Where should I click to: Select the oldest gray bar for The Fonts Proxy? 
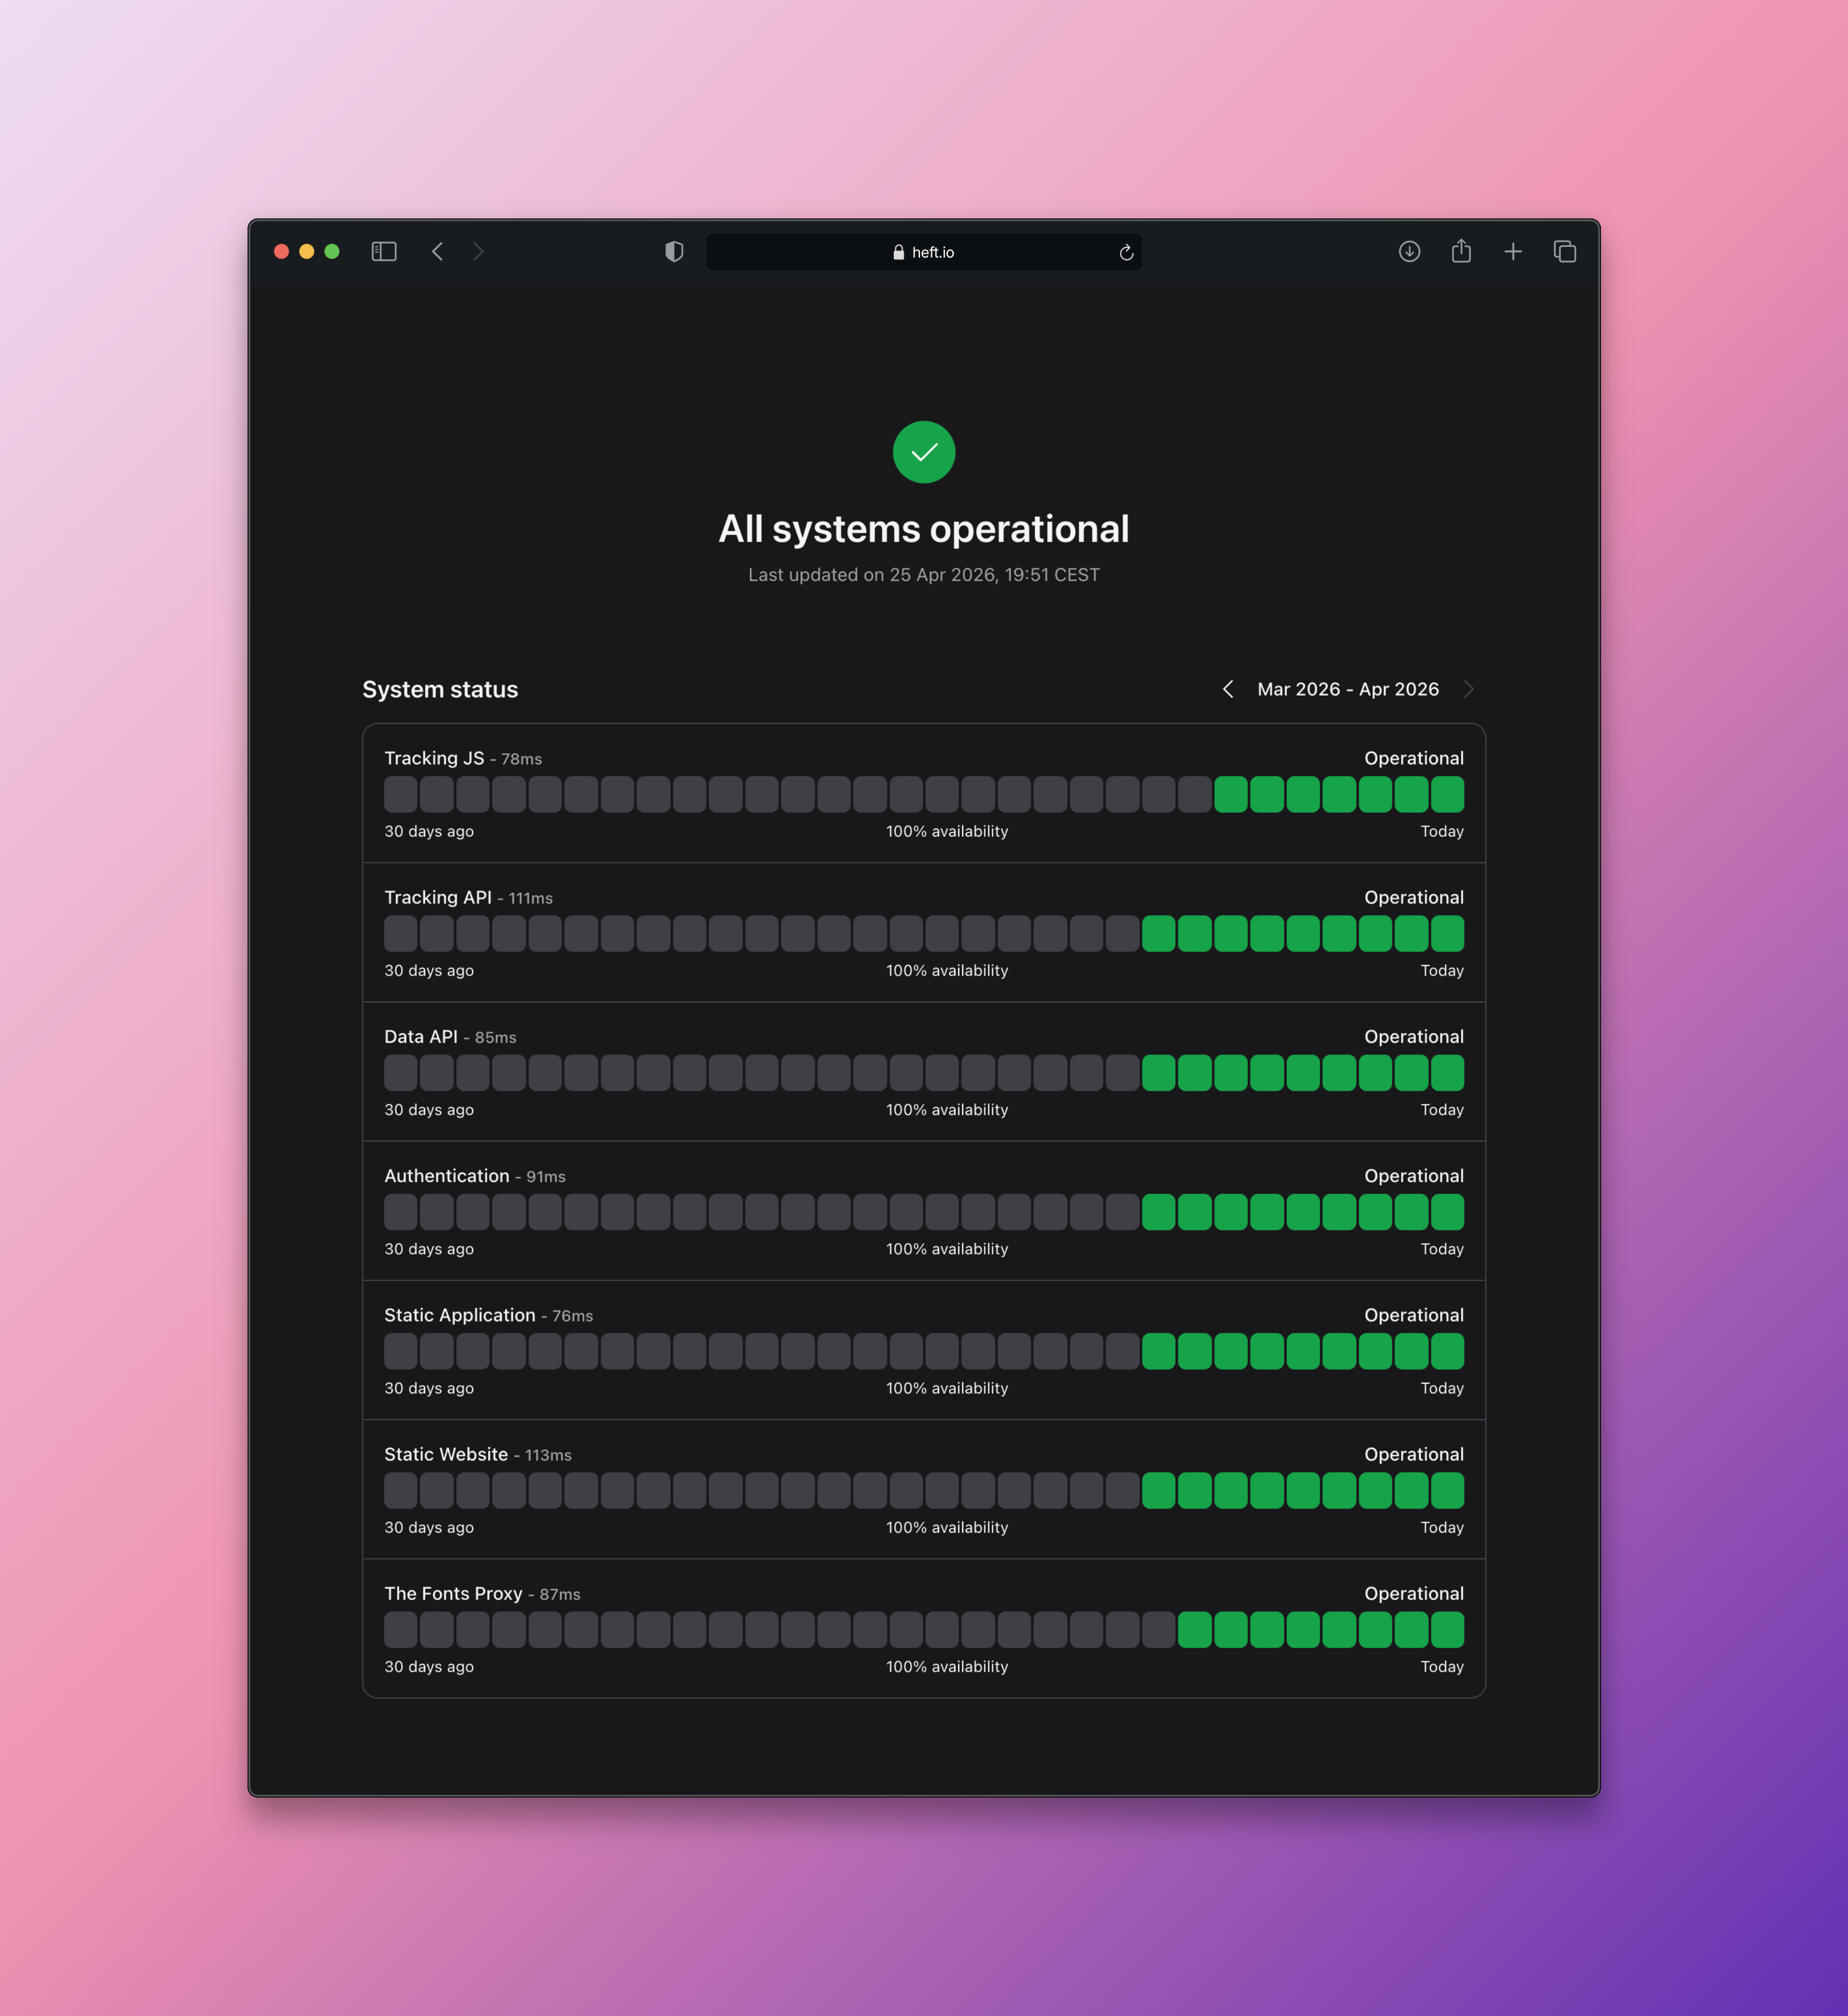[401, 1629]
